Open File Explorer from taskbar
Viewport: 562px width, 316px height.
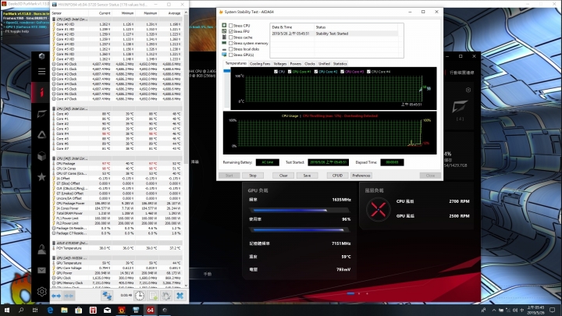64,311
